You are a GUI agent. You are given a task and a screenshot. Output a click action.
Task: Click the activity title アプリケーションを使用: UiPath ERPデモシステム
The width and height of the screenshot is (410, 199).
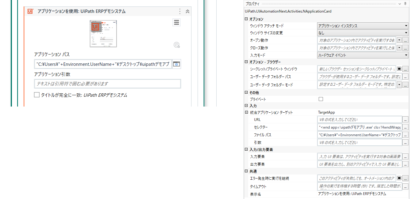click(82, 11)
